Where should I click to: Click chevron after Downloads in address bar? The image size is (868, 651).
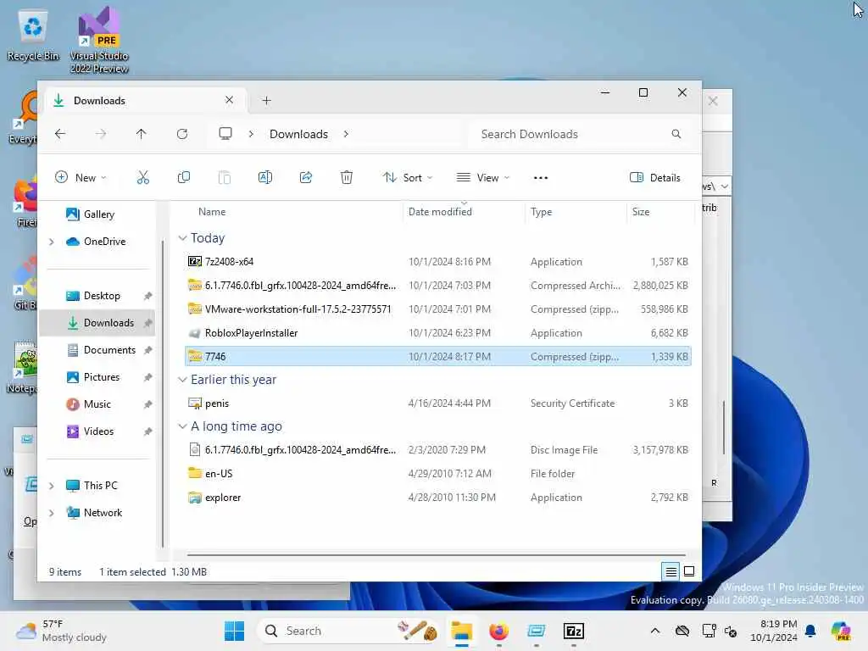346,134
